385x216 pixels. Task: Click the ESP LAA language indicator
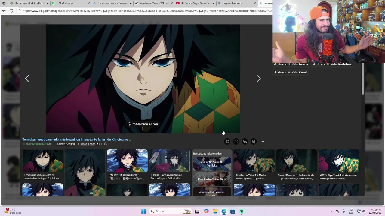(x=351, y=211)
